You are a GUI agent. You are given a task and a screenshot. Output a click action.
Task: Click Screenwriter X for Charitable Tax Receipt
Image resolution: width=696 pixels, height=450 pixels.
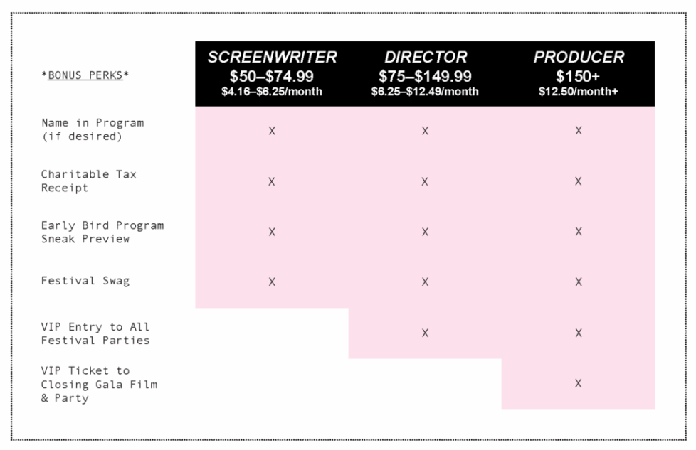pyautogui.click(x=272, y=181)
